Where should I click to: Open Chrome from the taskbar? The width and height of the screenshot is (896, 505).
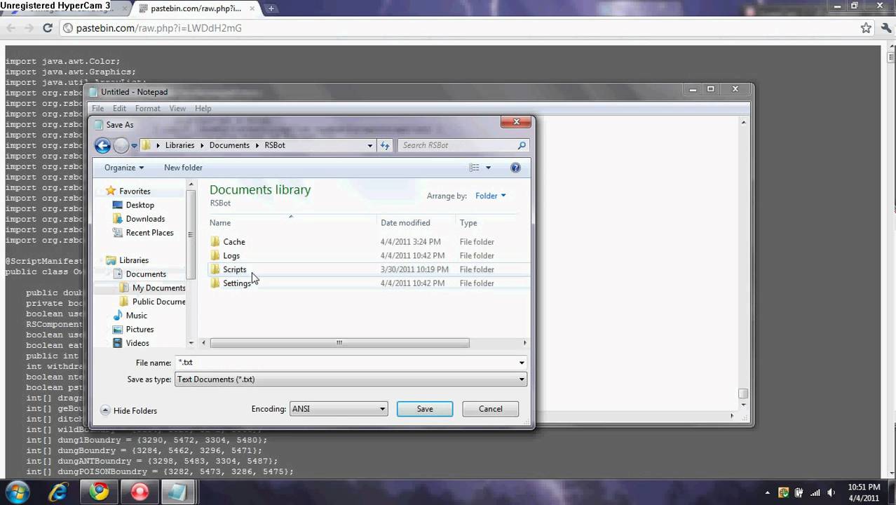coord(99,492)
